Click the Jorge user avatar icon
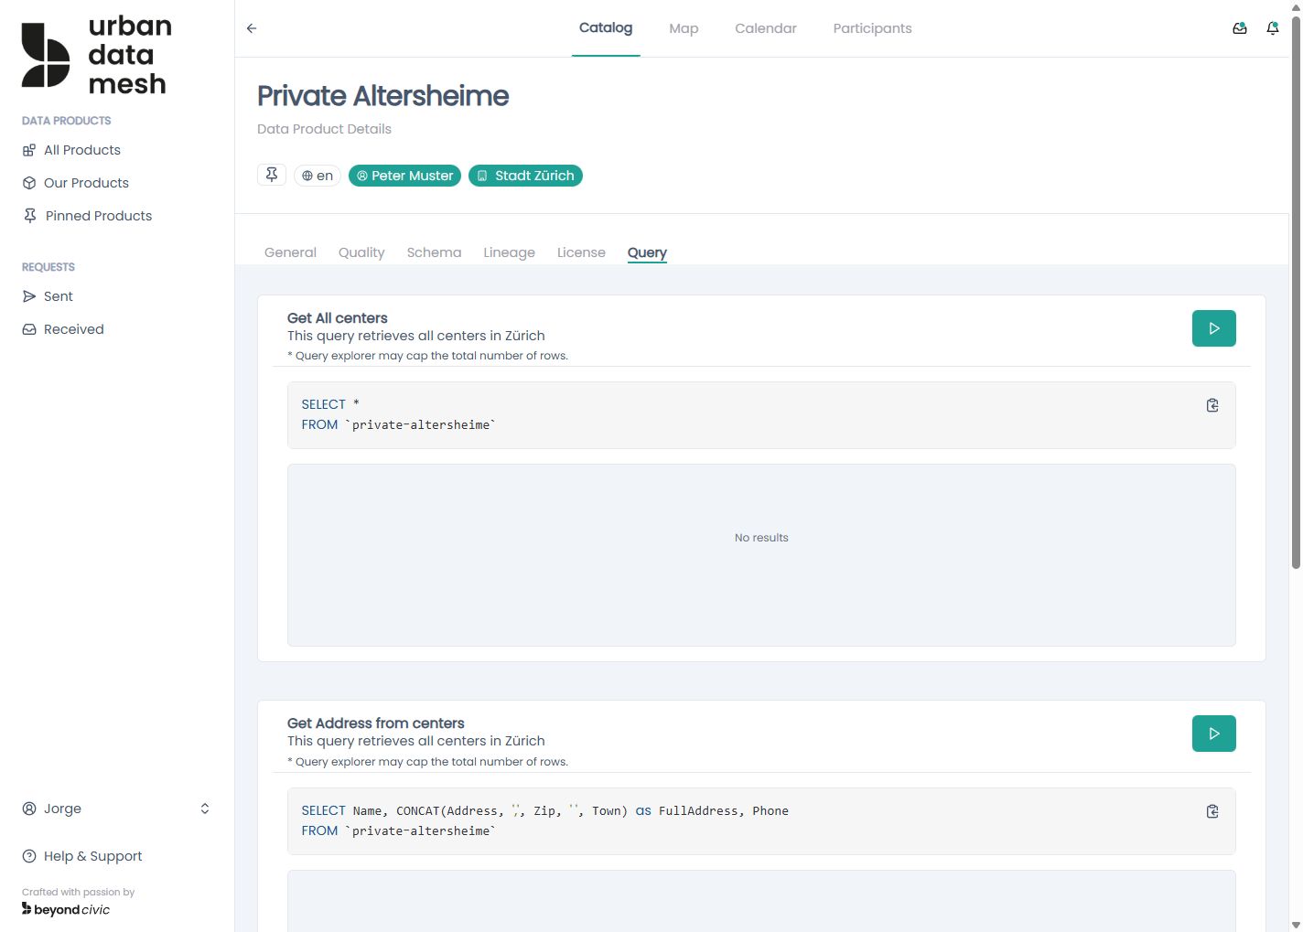The height and width of the screenshot is (932, 1303). 29,809
